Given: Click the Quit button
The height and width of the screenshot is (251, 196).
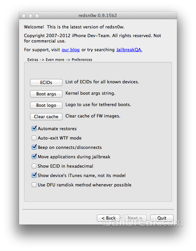Looking at the screenshot, I should (x=162, y=218).
